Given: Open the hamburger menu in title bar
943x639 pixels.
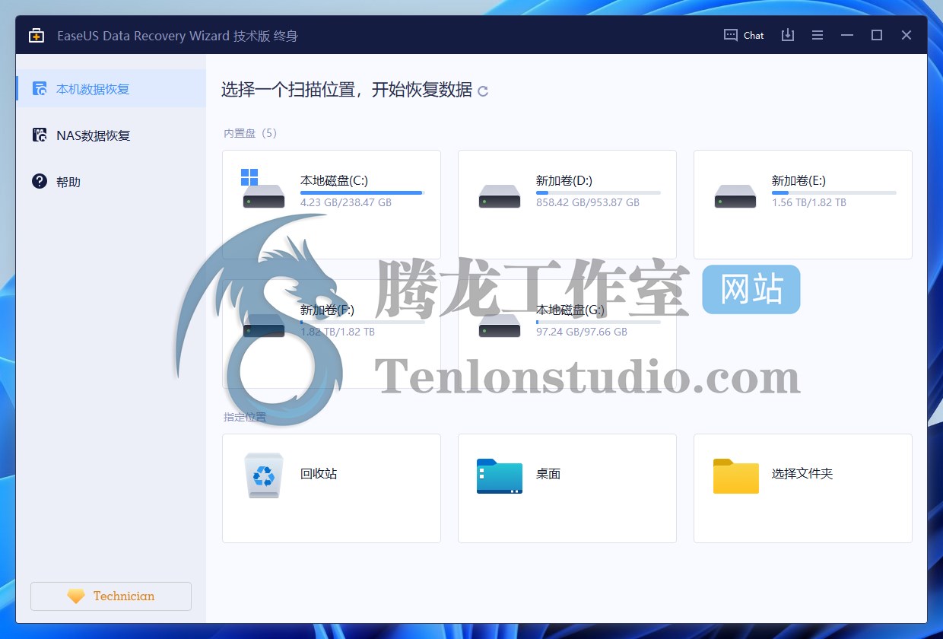Looking at the screenshot, I should (818, 35).
